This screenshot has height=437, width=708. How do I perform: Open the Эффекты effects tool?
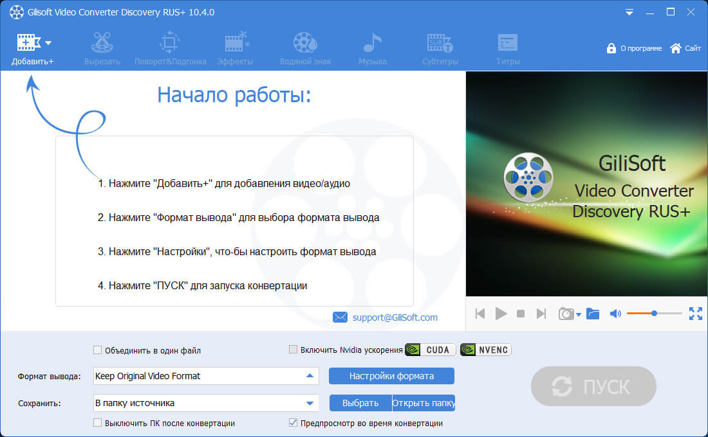click(x=235, y=48)
